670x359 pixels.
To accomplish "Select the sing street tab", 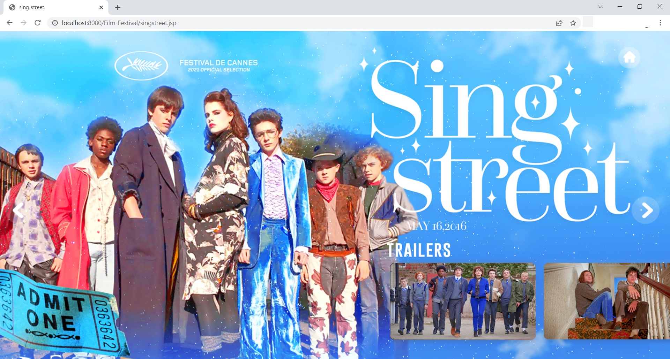I will point(56,7).
